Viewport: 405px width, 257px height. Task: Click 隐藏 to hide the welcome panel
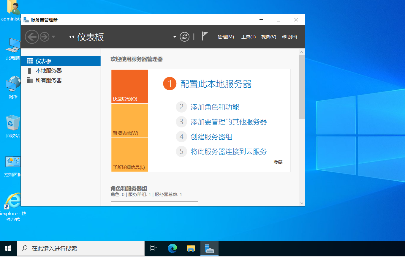coord(278,162)
